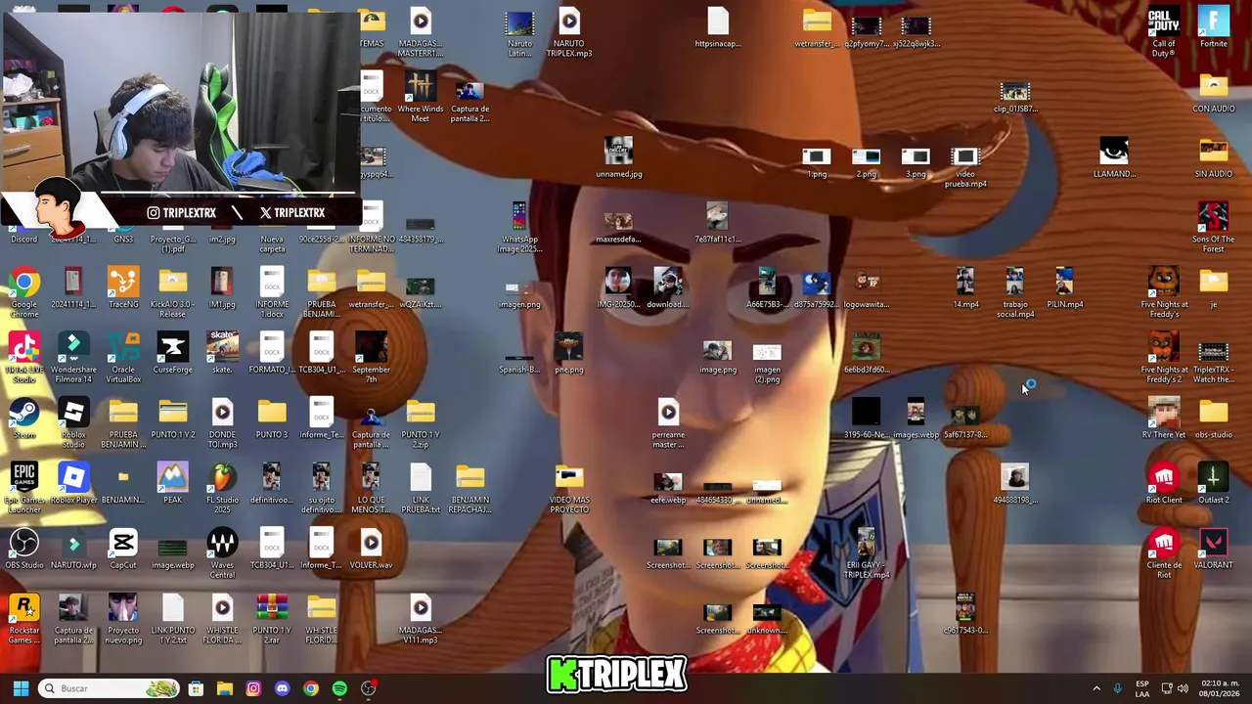Select the LLAMAND... file icon
Screen dimensions: 1252x704
tap(1113, 156)
